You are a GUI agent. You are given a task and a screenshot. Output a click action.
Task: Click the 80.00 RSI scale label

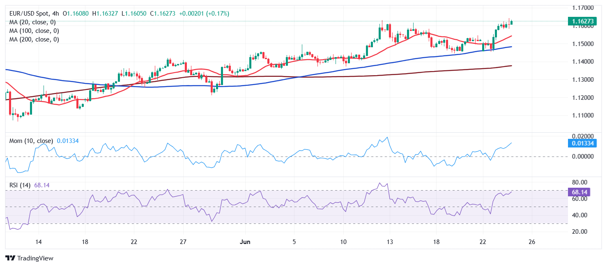click(x=580, y=182)
